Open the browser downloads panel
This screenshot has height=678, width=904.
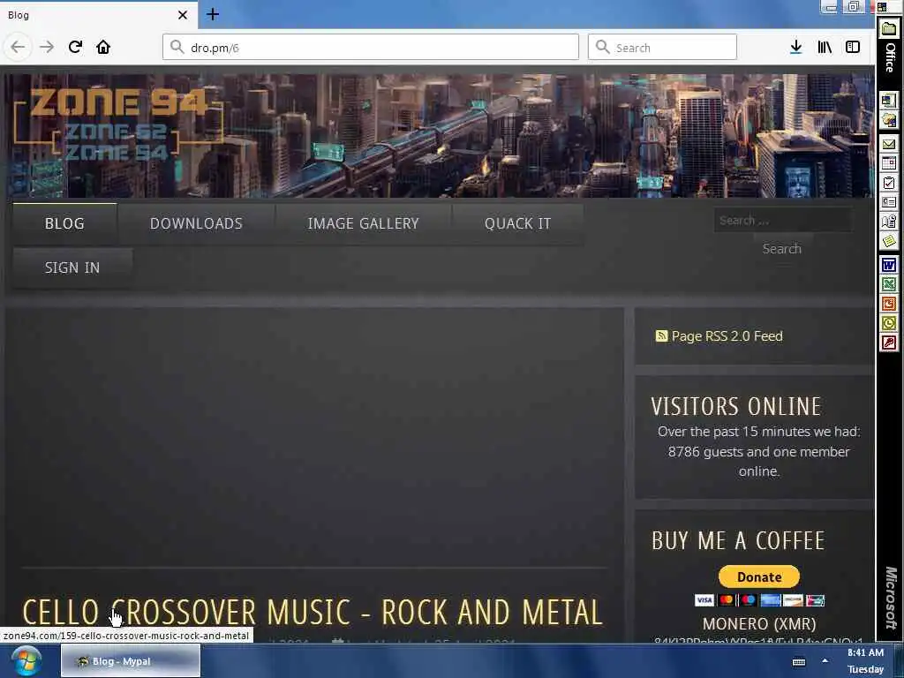coord(795,48)
